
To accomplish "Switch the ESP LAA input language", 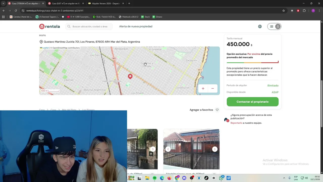I will coord(296,178).
